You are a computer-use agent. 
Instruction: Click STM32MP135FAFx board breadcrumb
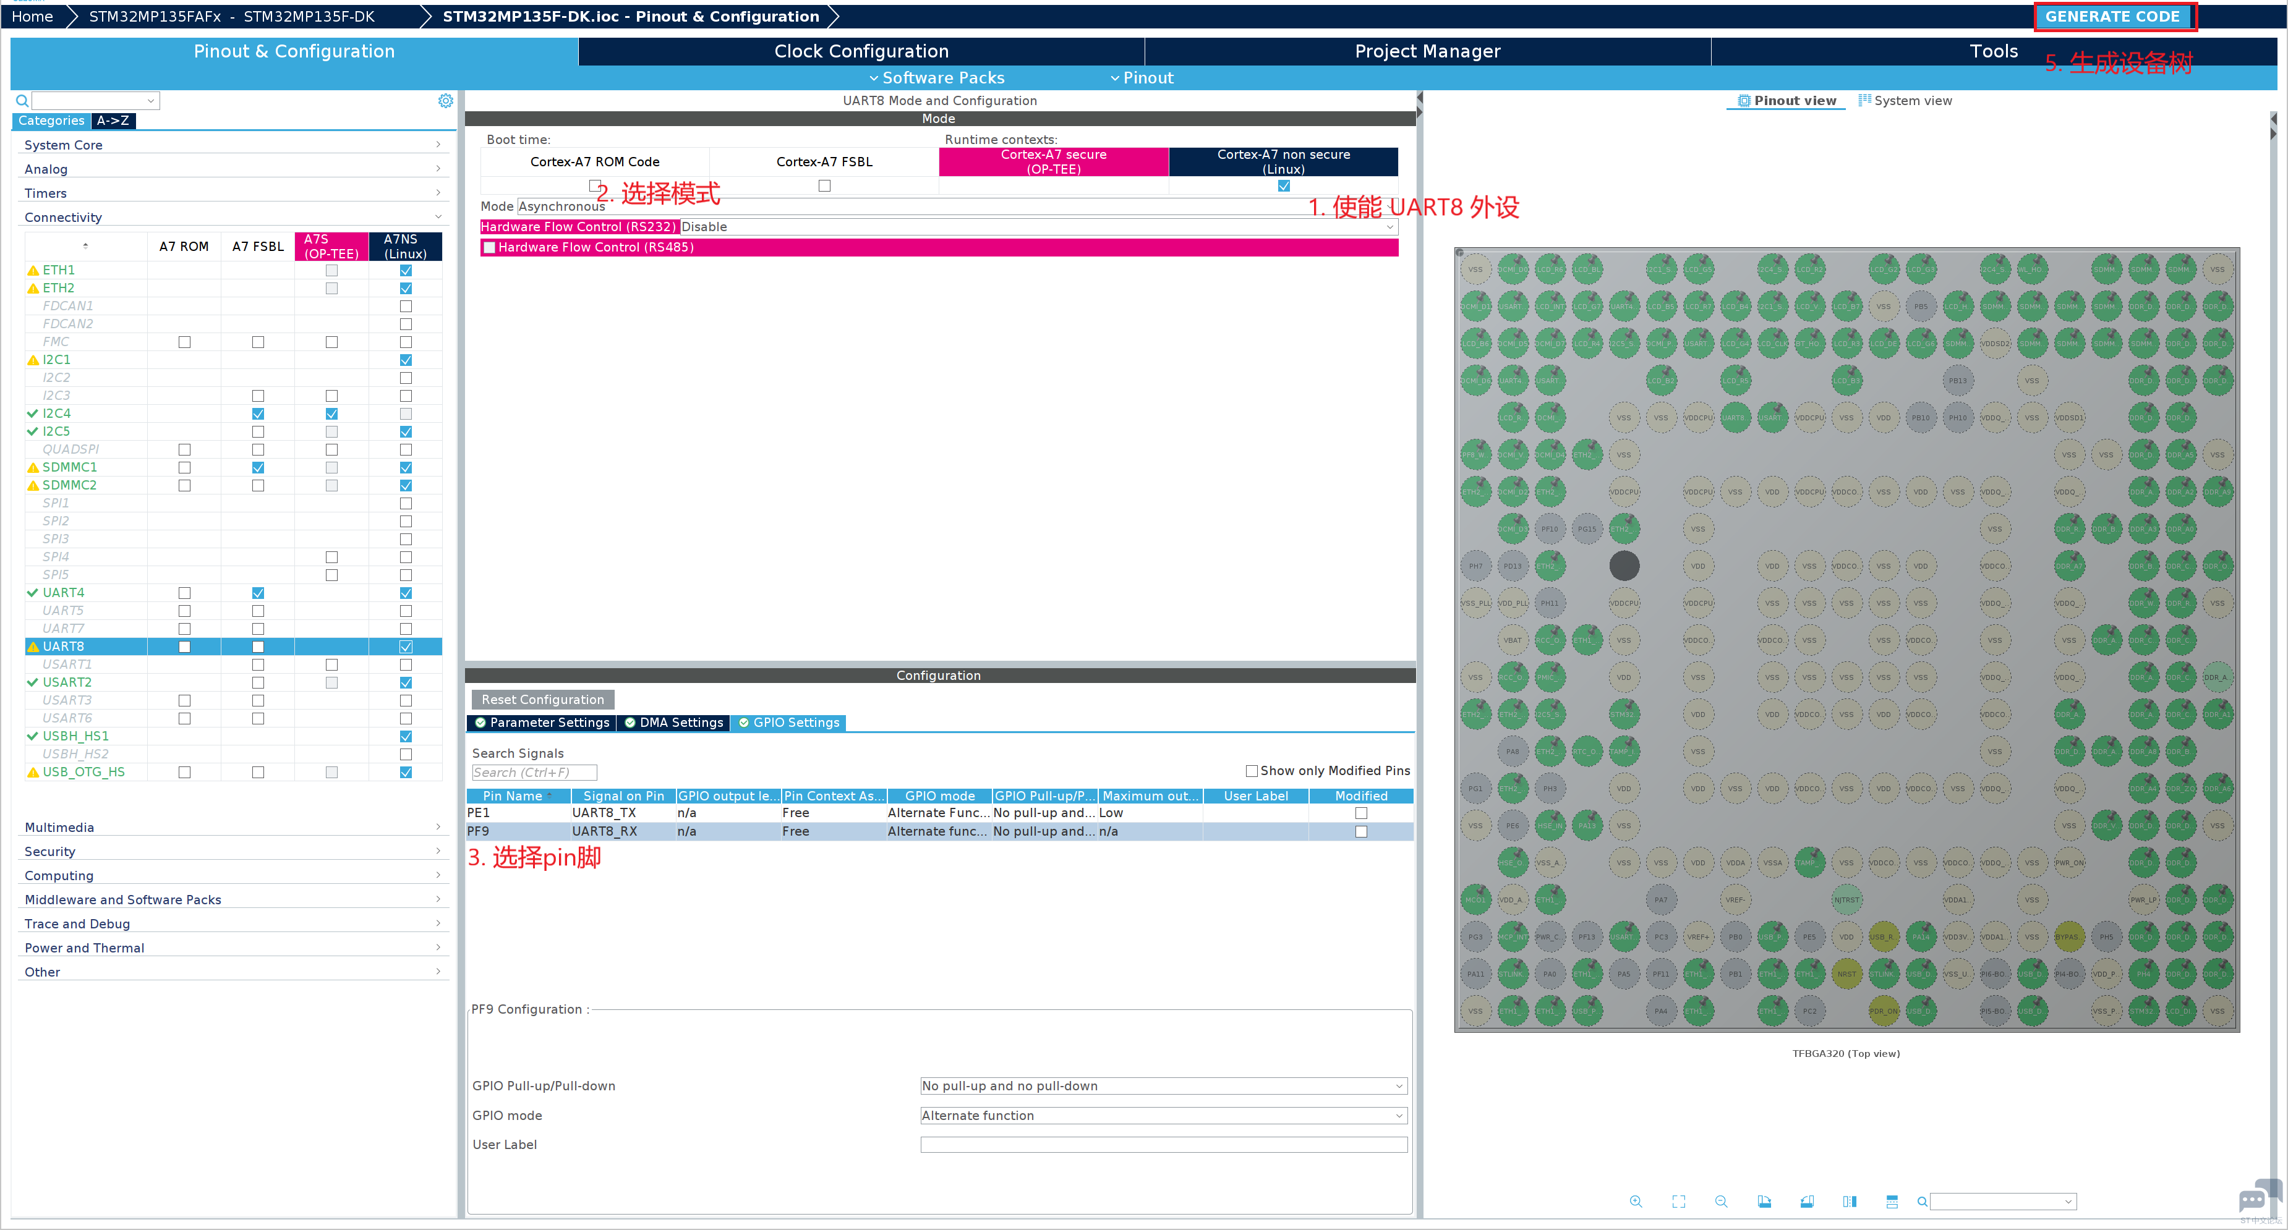point(232,17)
